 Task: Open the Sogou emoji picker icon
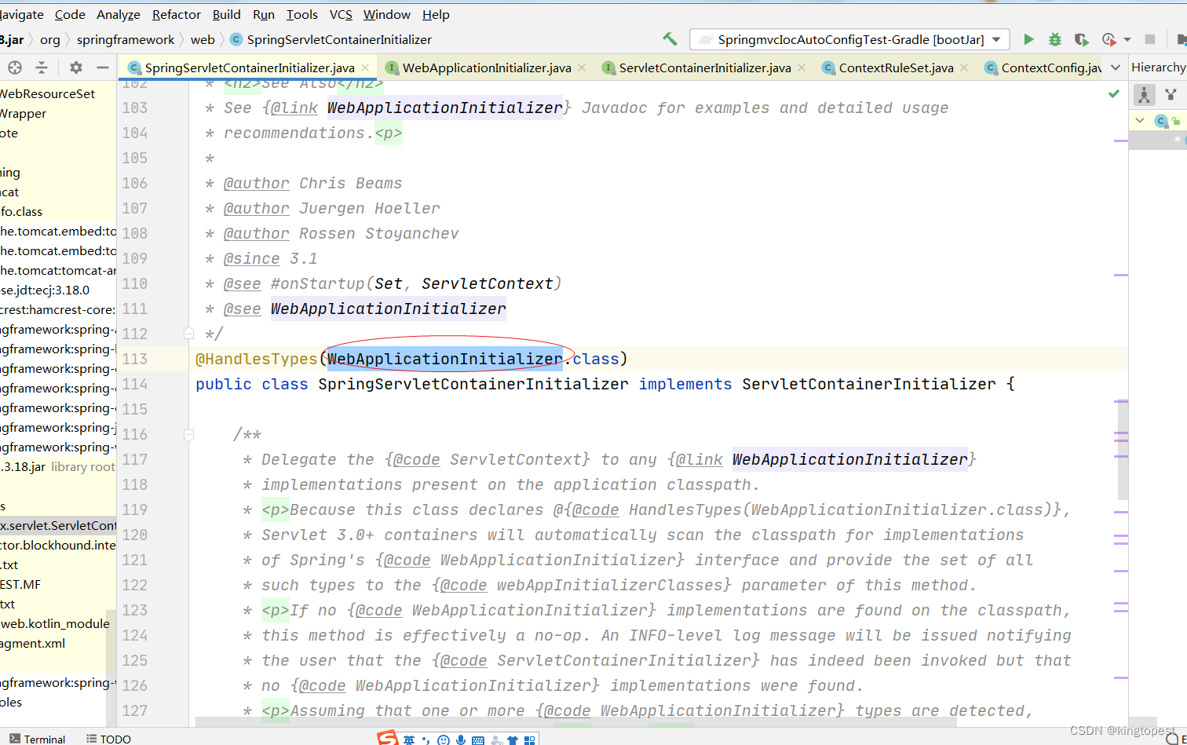(444, 739)
